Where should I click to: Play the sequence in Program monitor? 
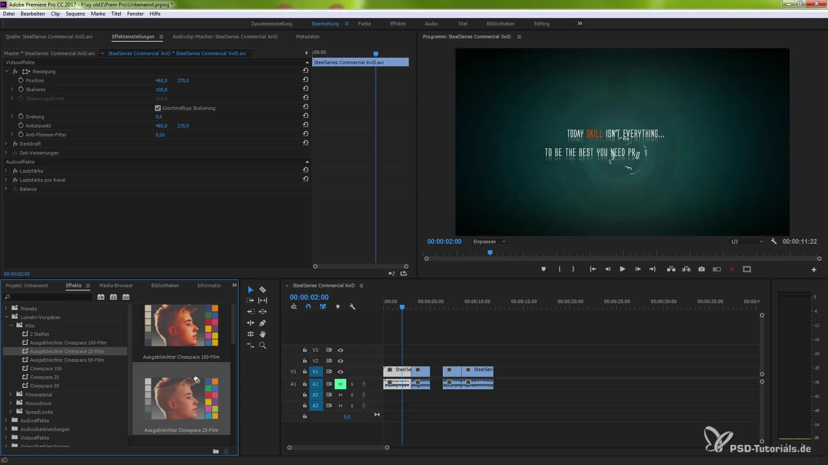tap(622, 269)
